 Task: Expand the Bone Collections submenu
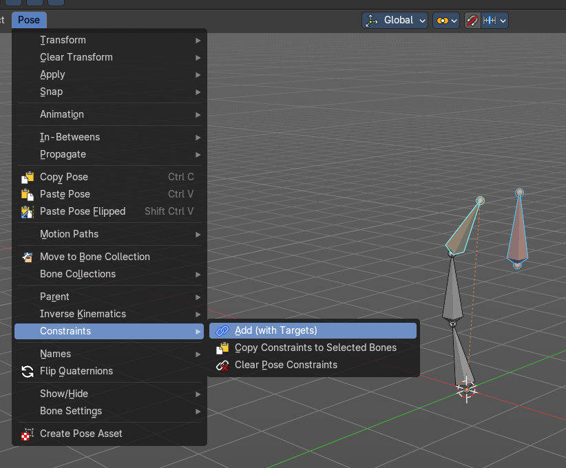click(x=109, y=274)
